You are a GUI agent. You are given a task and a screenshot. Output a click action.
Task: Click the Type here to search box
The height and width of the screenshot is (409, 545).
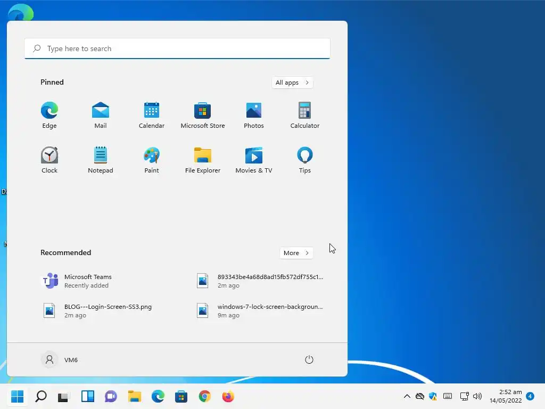click(x=177, y=48)
